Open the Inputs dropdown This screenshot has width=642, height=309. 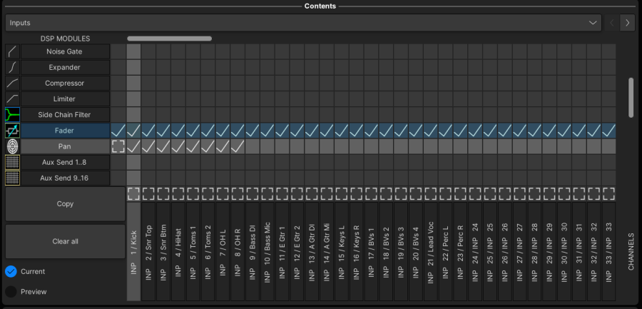303,23
